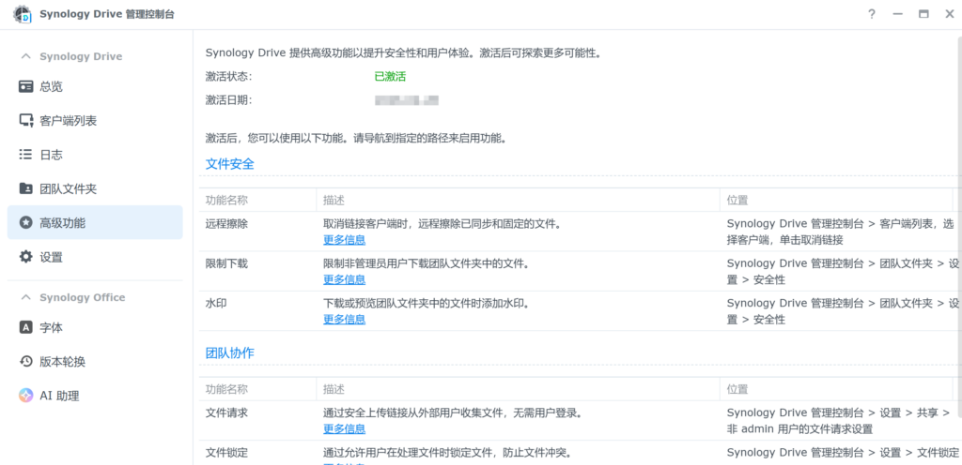Collapse the Synology Drive sidebar section
The height and width of the screenshot is (465, 962).
click(x=26, y=56)
